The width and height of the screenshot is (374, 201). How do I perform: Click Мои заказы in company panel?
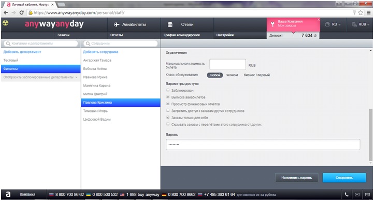(287, 25)
